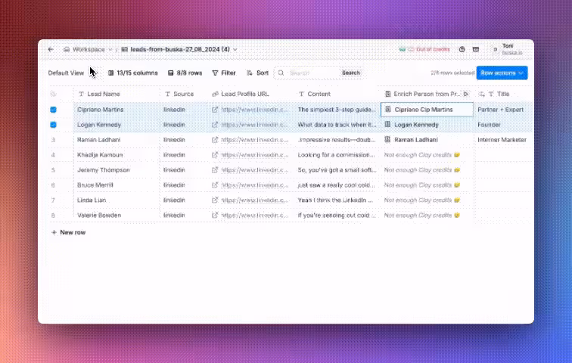The height and width of the screenshot is (363, 572).
Task: Open external link icon in Cipriano Martins row
Action: click(215, 110)
